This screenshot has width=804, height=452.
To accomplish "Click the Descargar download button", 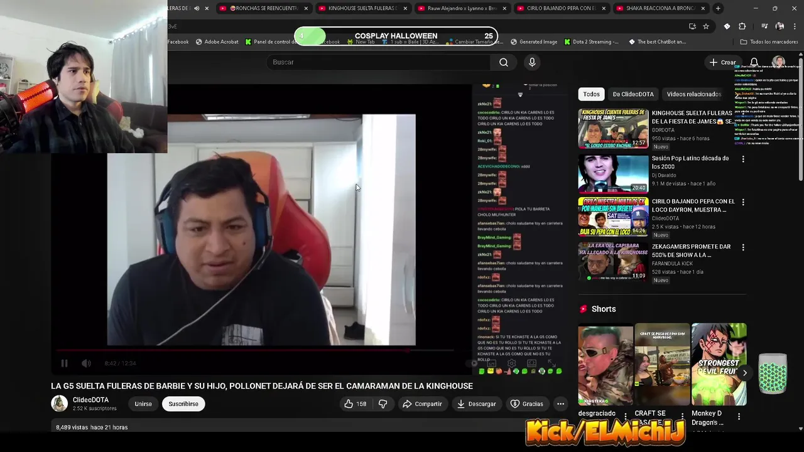I will (x=476, y=404).
